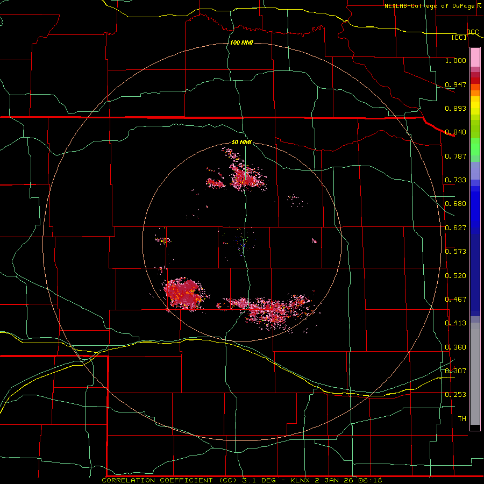Viewport: 484px width, 484px height.
Task: Select the 0.307 scale value
Action: click(x=455, y=371)
